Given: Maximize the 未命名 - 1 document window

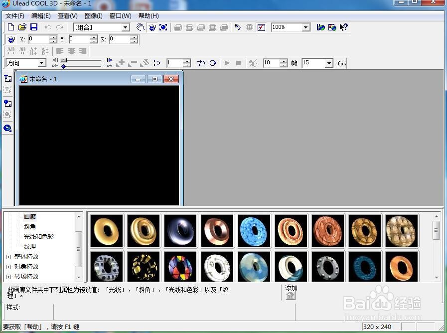Looking at the screenshot, I should (154, 79).
